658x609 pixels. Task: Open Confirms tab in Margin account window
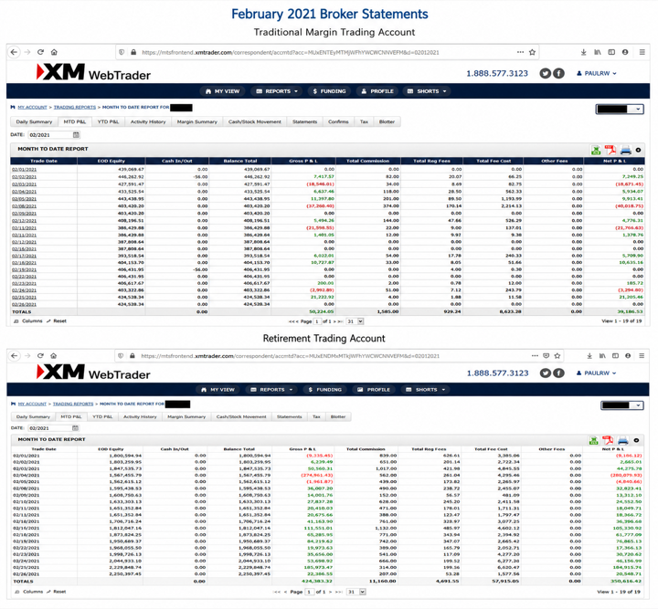(x=338, y=122)
